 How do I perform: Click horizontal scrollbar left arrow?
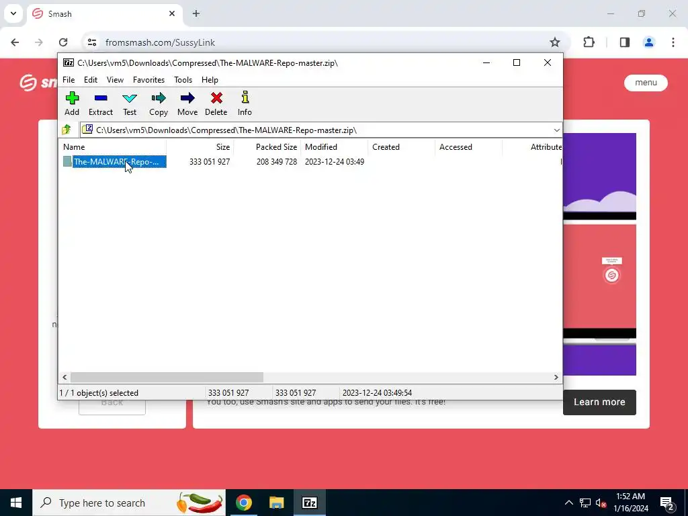tap(65, 378)
